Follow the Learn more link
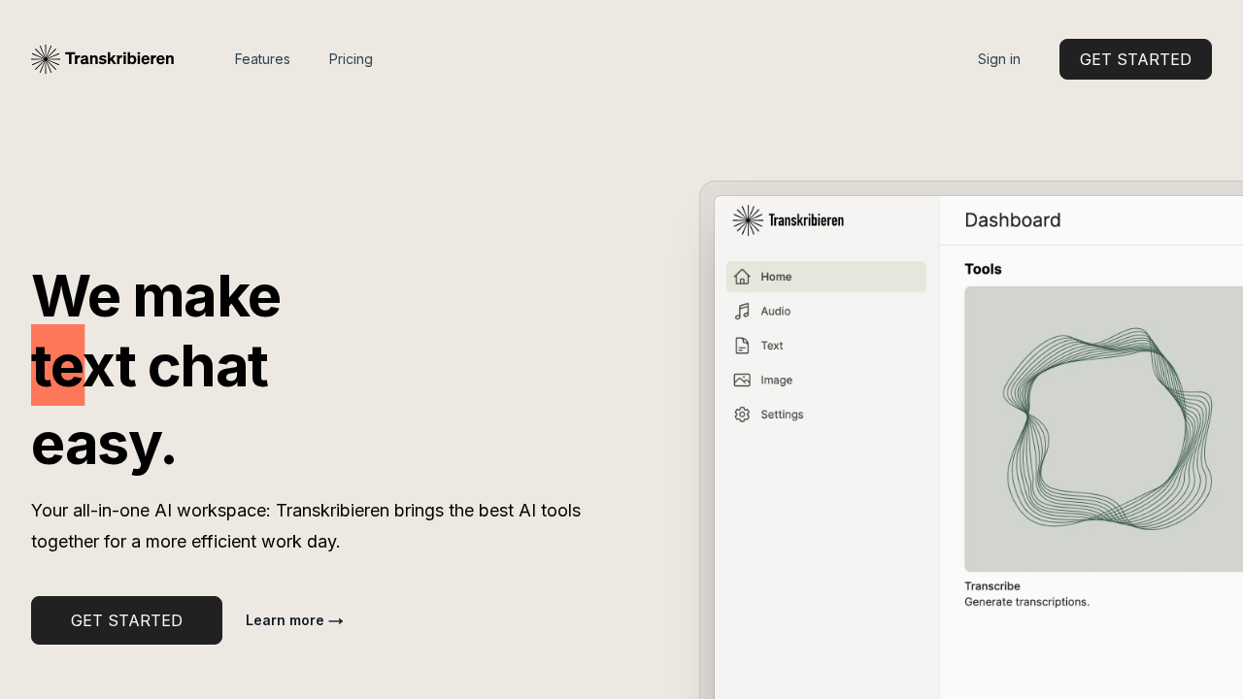This screenshot has height=699, width=1243. pos(285,620)
